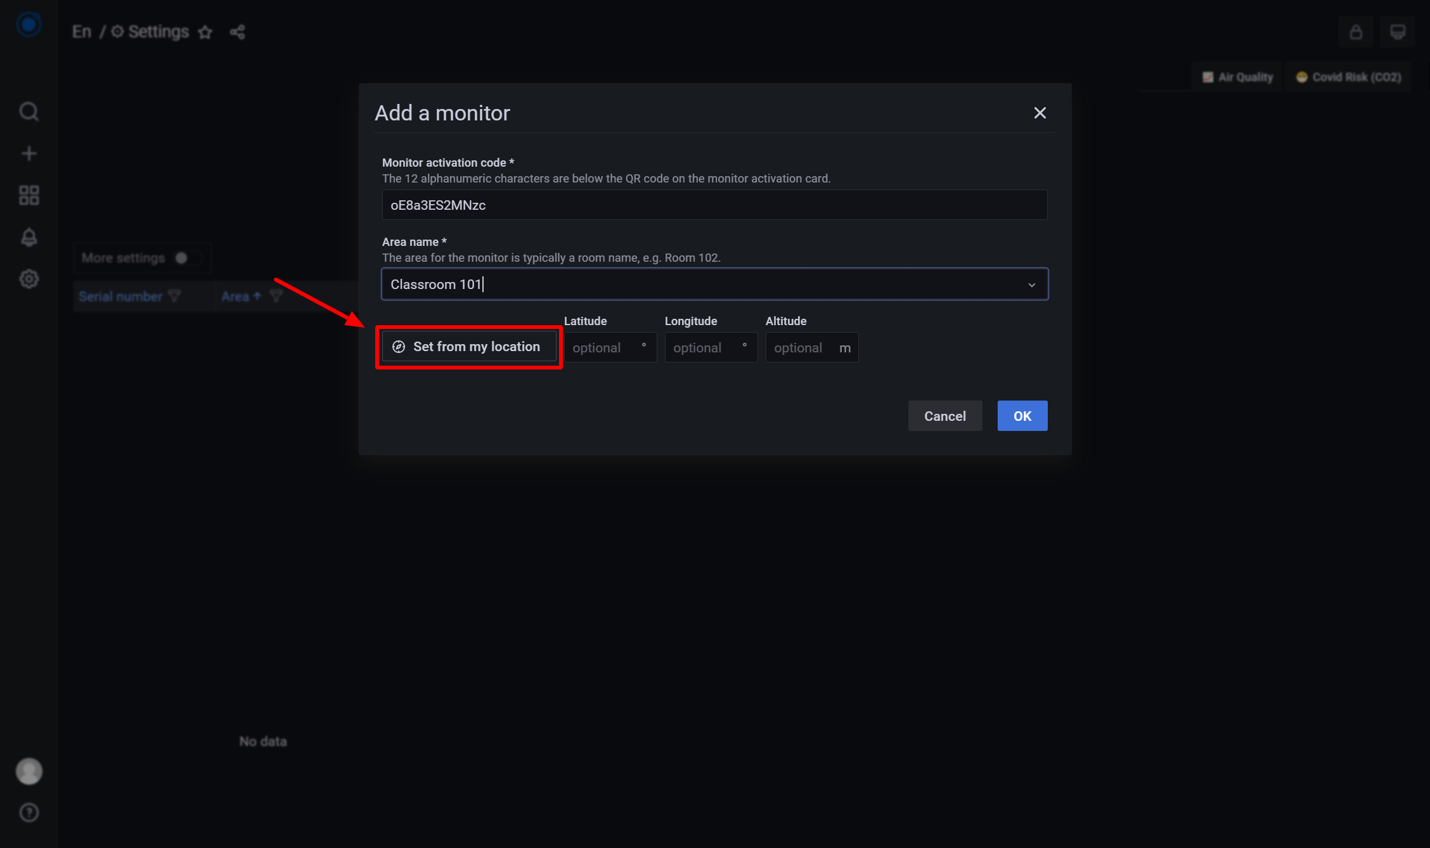Click the Cancel button

[944, 416]
